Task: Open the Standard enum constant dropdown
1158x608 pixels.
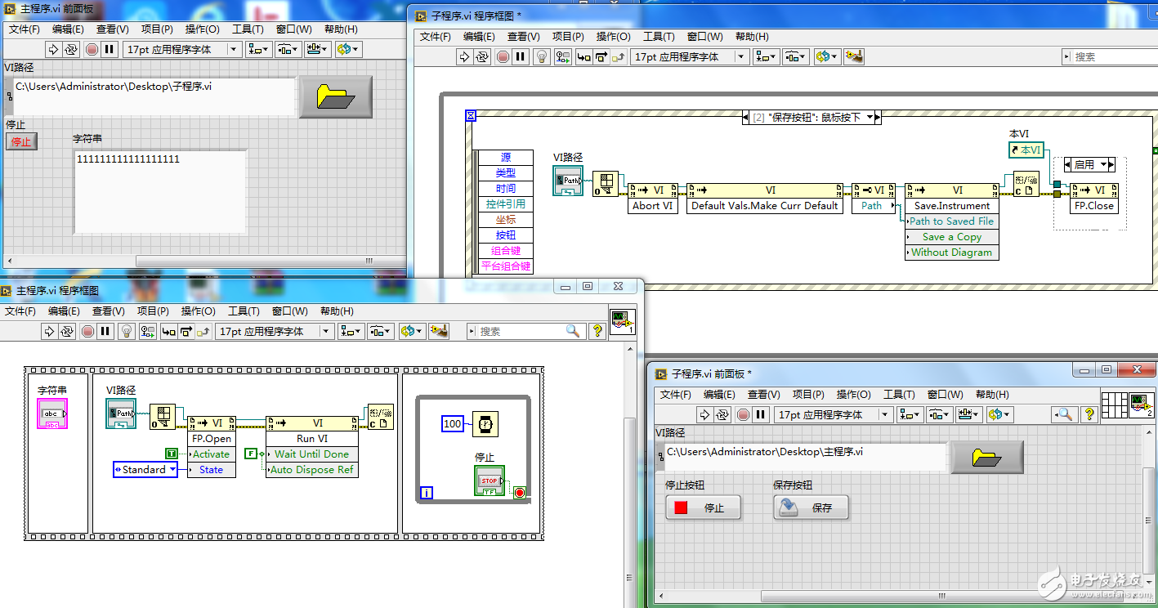Action: pyautogui.click(x=172, y=470)
